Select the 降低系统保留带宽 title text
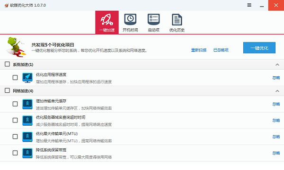Viewport: 284px width, 170px height. click(x=51, y=150)
